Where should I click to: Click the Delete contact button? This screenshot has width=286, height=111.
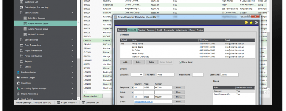coord(151,62)
